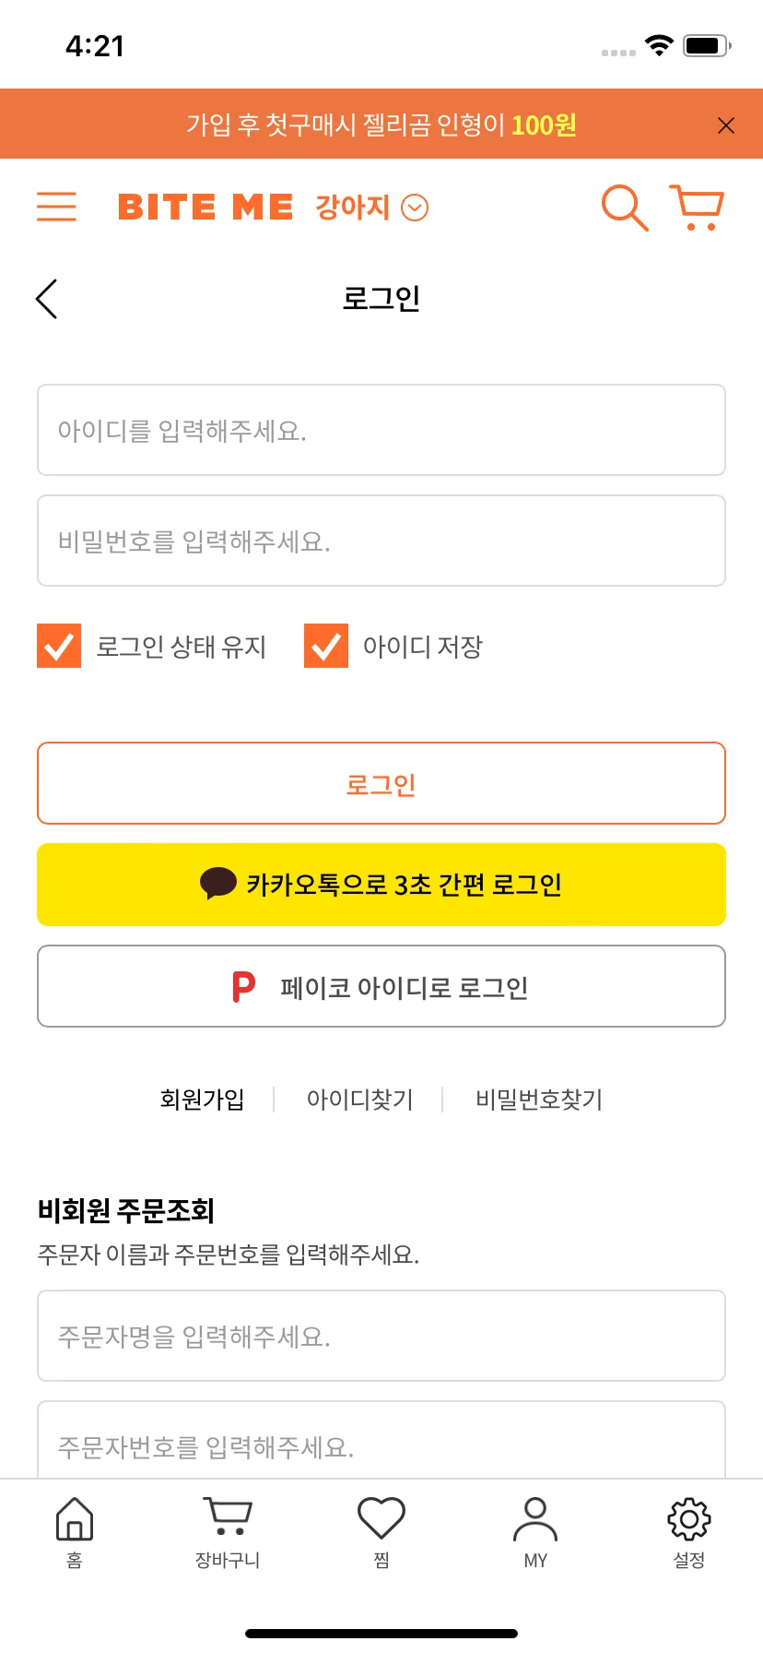This screenshot has width=763, height=1653.
Task: Open the 비밀번호찾기 link
Action: (x=539, y=1100)
